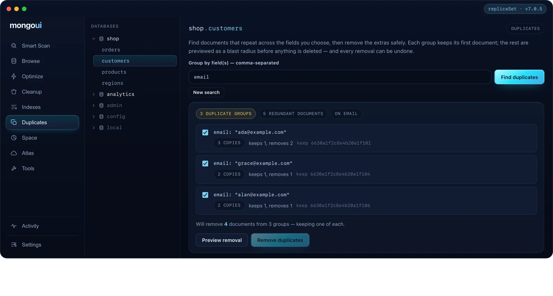553x296 pixels.
Task: Click the Settings sliders icon
Action: coord(14,245)
